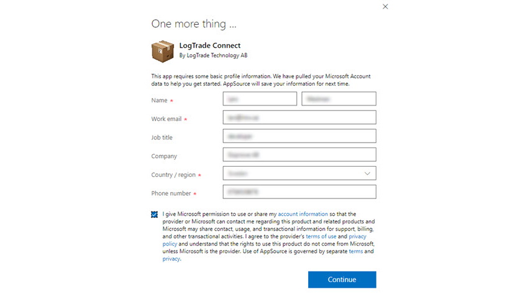Image resolution: width=528 pixels, height=302 pixels.
Task: Open the provider's privacy policy link
Action: (357, 236)
